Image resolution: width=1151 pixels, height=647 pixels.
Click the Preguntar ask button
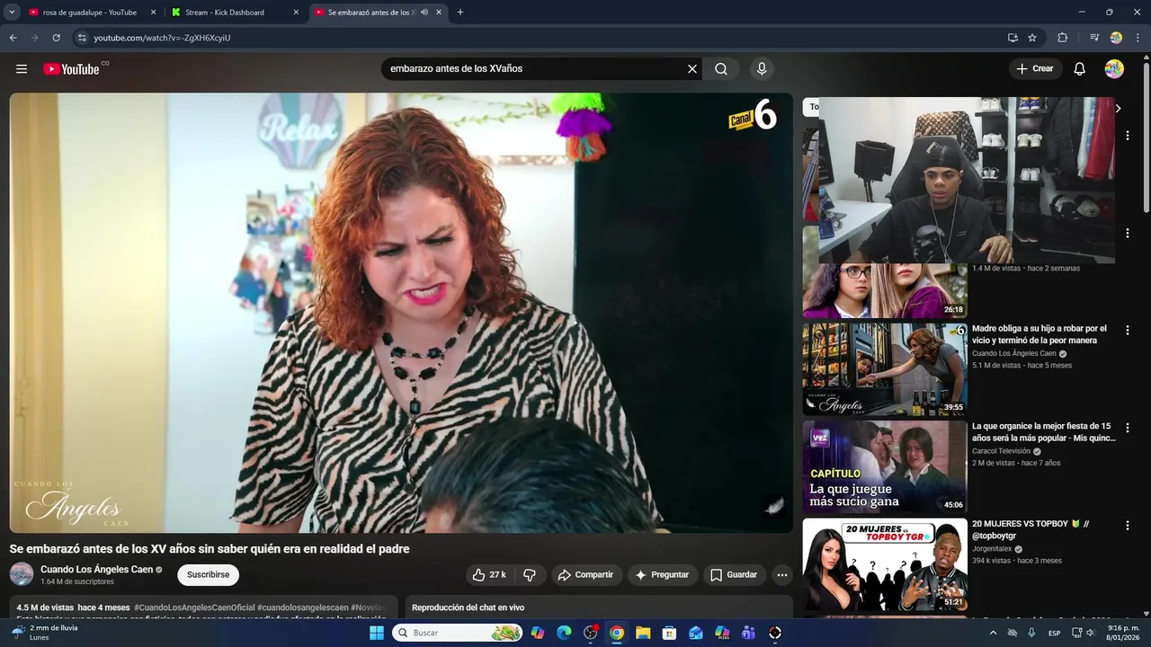click(662, 575)
